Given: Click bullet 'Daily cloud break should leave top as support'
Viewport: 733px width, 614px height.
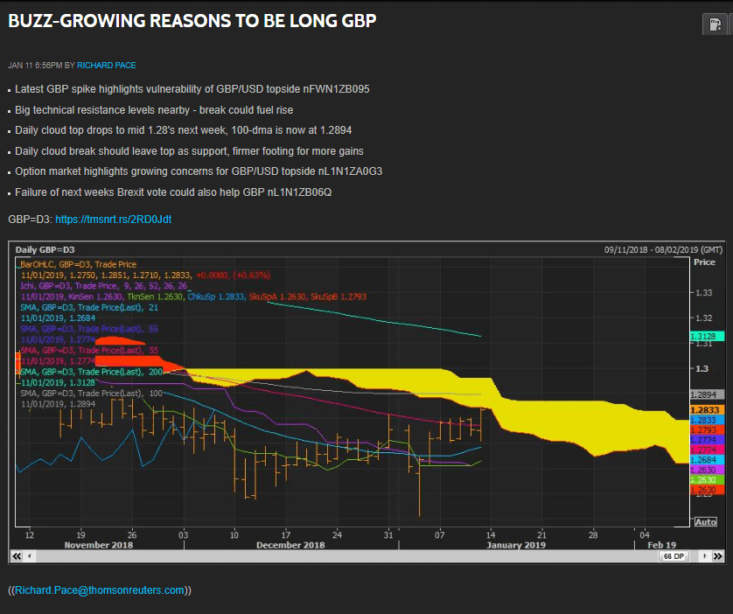Looking at the screenshot, I should point(189,151).
